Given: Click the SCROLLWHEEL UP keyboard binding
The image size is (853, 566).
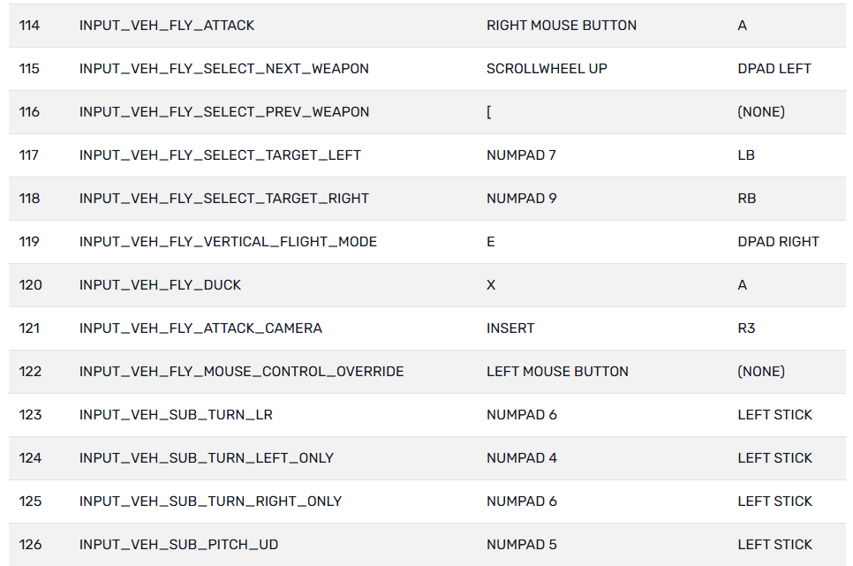Looking at the screenshot, I should (547, 69).
